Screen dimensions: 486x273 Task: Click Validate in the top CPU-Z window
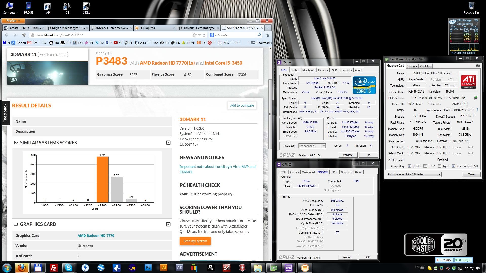coord(348,155)
